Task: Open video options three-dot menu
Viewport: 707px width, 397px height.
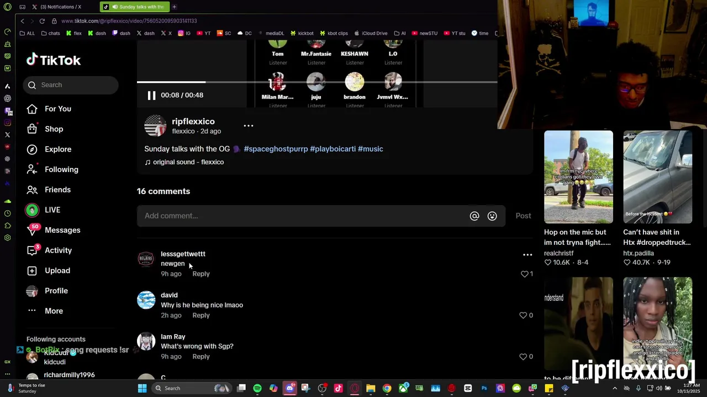Action: (x=249, y=126)
